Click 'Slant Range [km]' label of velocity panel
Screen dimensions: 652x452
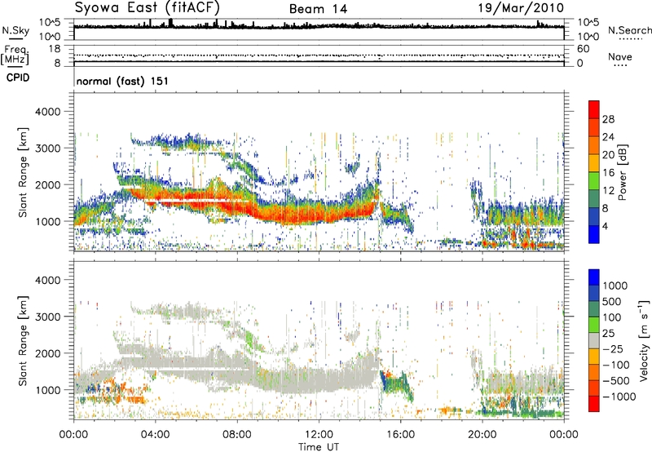click(23, 341)
